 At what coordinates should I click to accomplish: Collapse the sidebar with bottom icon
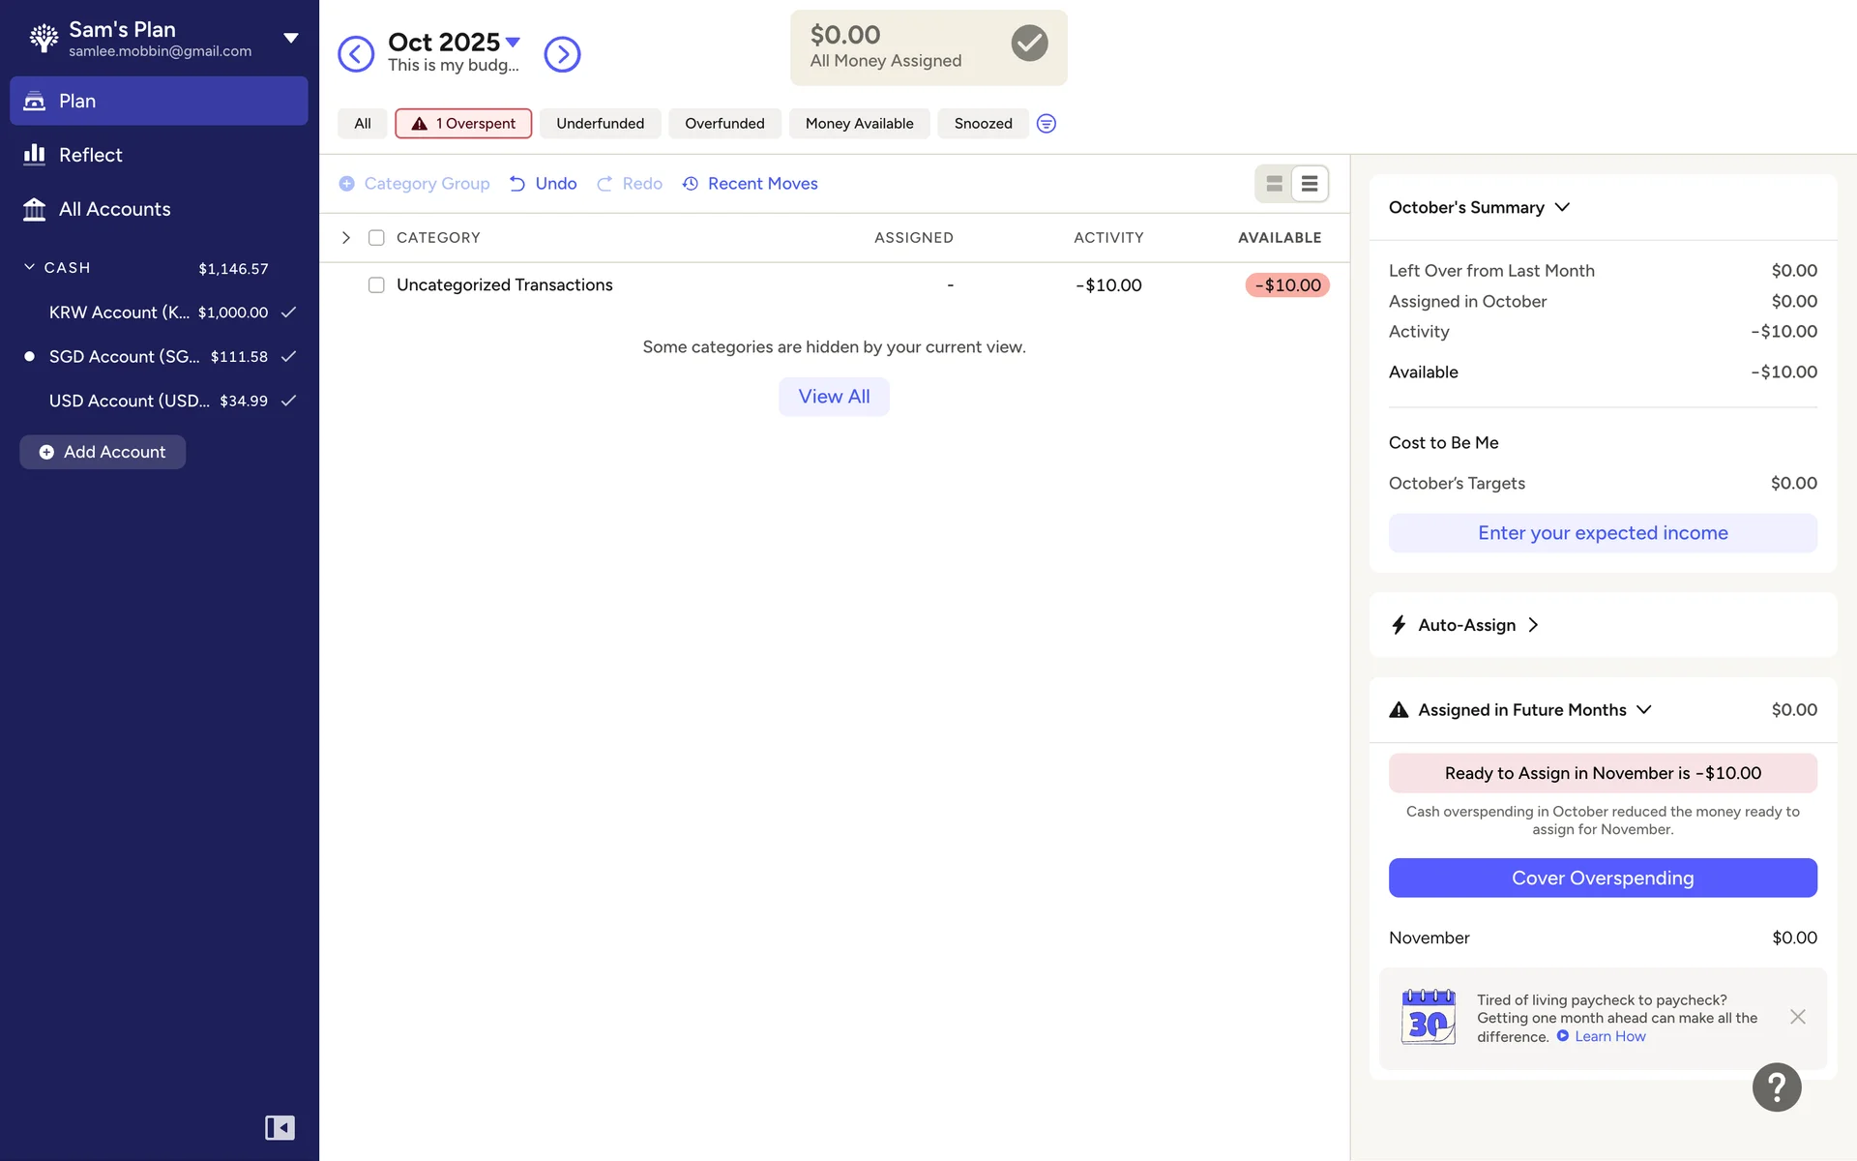click(x=280, y=1127)
